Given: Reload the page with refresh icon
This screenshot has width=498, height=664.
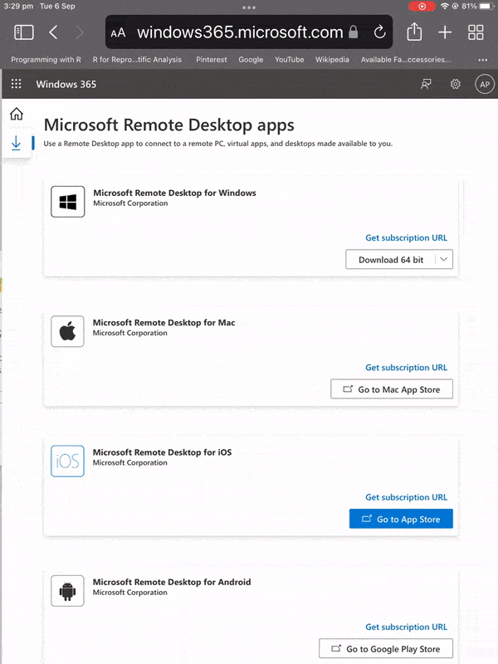Looking at the screenshot, I should tap(379, 32).
